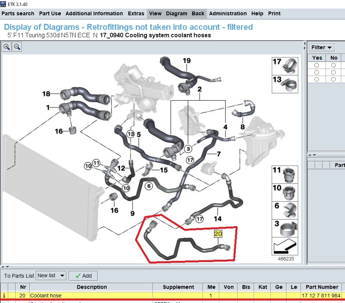Open the Administration menu

click(228, 13)
